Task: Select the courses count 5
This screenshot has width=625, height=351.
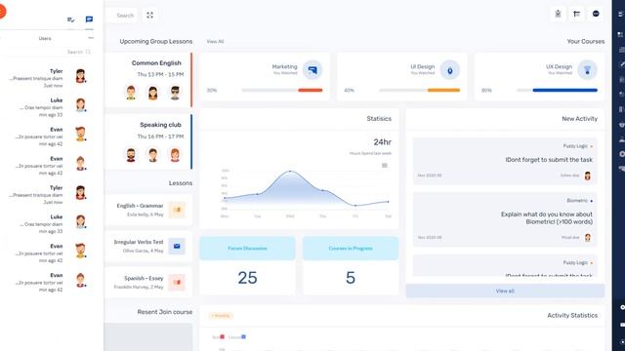Action: point(351,278)
